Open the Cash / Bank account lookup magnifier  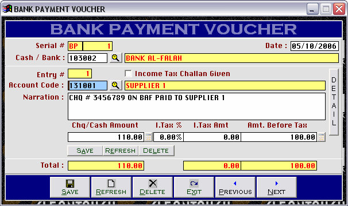pos(115,58)
